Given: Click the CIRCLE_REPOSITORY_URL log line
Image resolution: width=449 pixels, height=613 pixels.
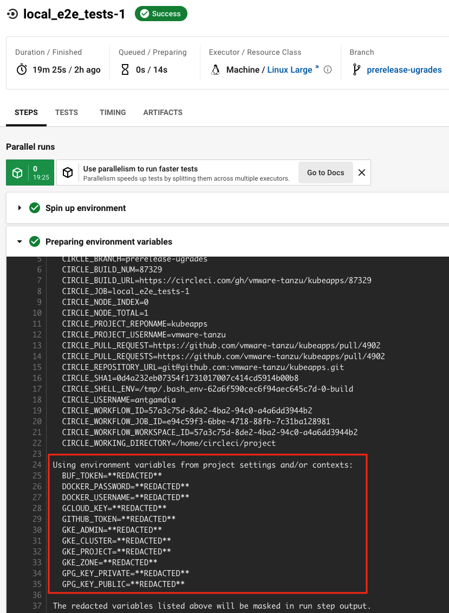Looking at the screenshot, I should pos(203,367).
